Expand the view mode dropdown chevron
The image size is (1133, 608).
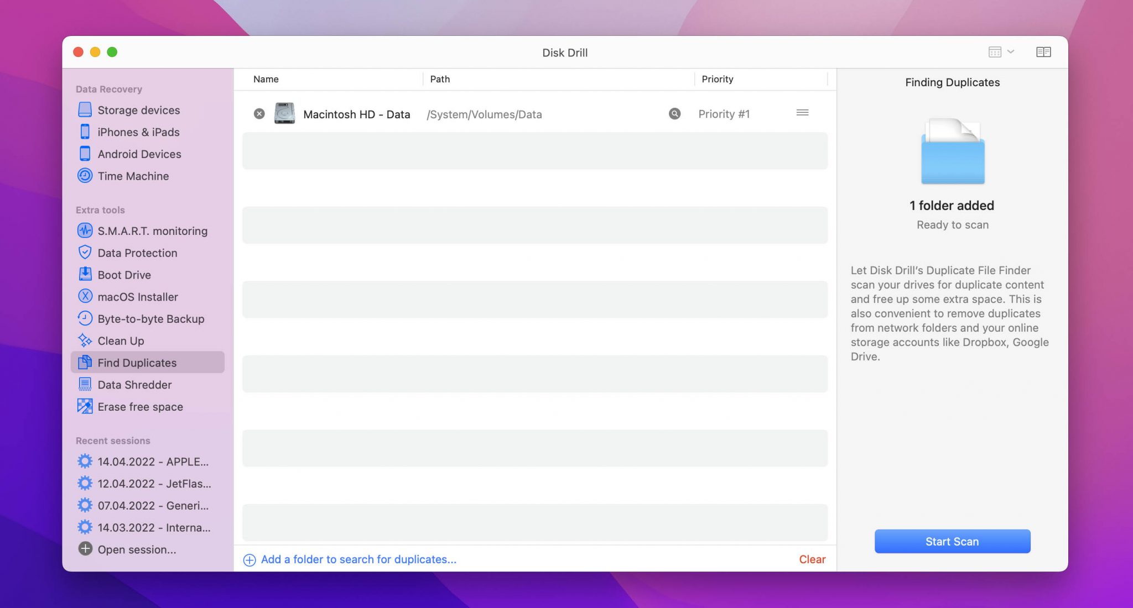(x=1011, y=51)
